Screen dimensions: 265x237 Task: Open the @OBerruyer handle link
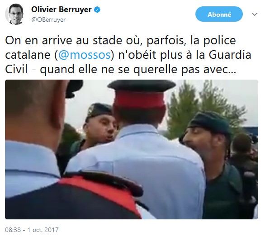(x=48, y=20)
